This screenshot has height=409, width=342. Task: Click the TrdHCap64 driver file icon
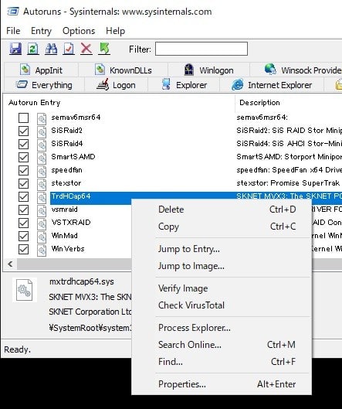tap(42, 197)
